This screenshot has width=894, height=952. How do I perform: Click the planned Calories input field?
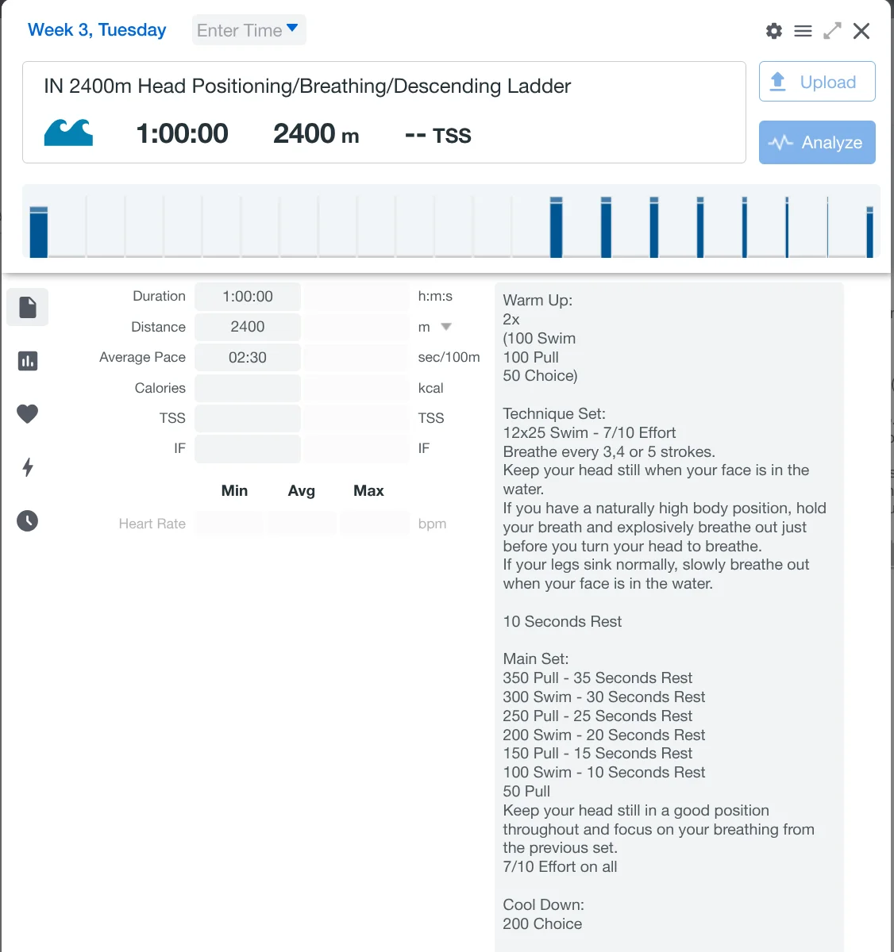click(x=248, y=388)
